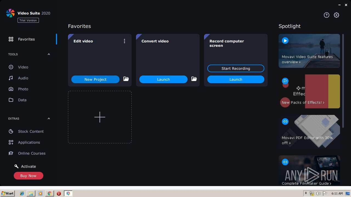Click the Spotlight panel scrollbar

343,81
